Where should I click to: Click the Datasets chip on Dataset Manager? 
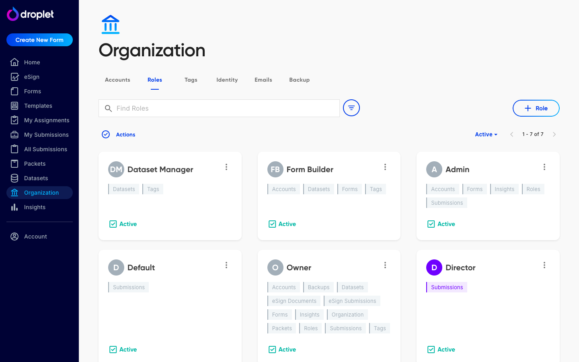coord(124,189)
